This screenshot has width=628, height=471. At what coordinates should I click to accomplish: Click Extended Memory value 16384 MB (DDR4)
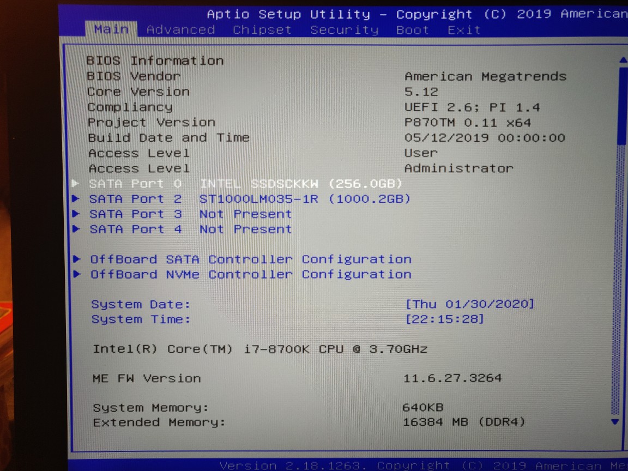tap(464, 422)
